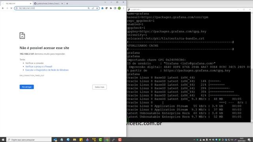Click the 'ATUALIZANDO CACHE' line in terminal
Screen dimensions: 253x142
coord(142,46)
